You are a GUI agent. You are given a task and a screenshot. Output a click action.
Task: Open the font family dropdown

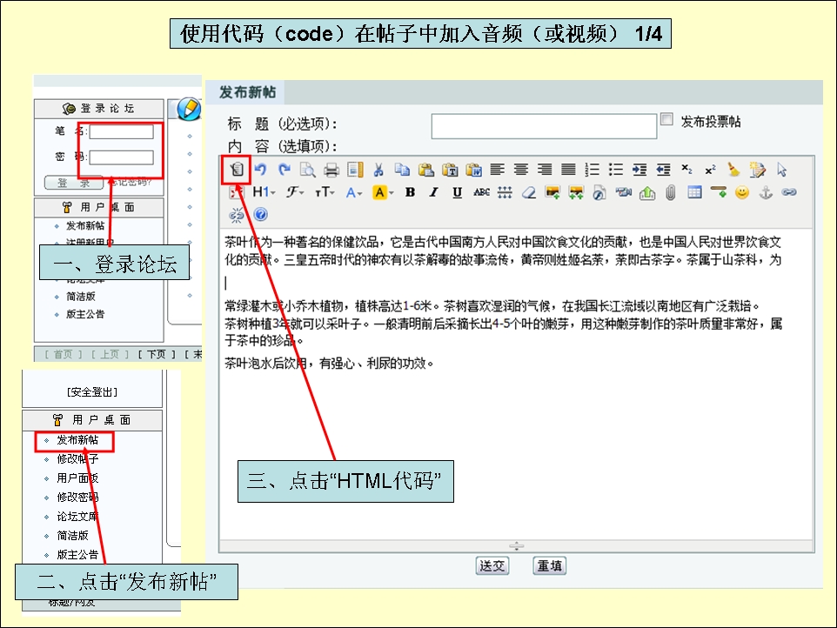(294, 192)
